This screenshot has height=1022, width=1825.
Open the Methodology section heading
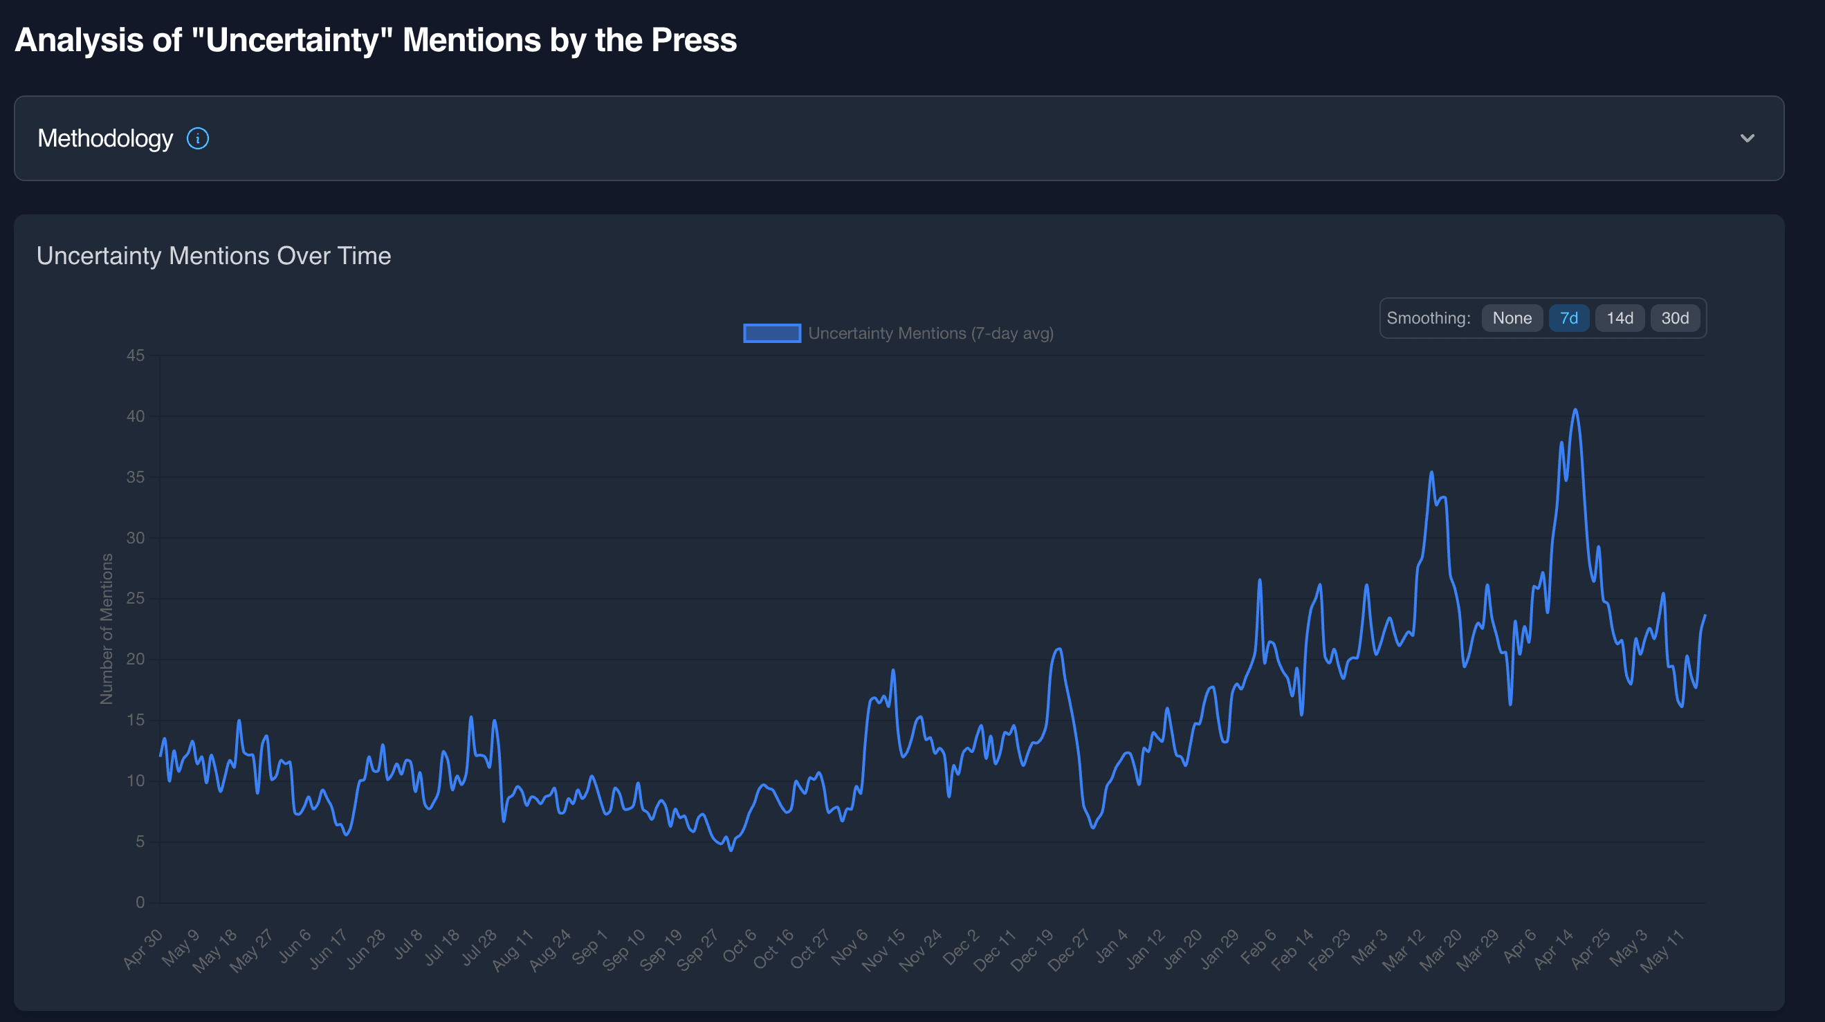tap(105, 138)
